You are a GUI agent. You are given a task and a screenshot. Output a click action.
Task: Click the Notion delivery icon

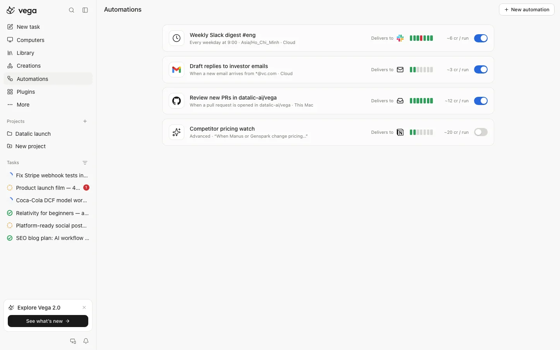(x=400, y=132)
